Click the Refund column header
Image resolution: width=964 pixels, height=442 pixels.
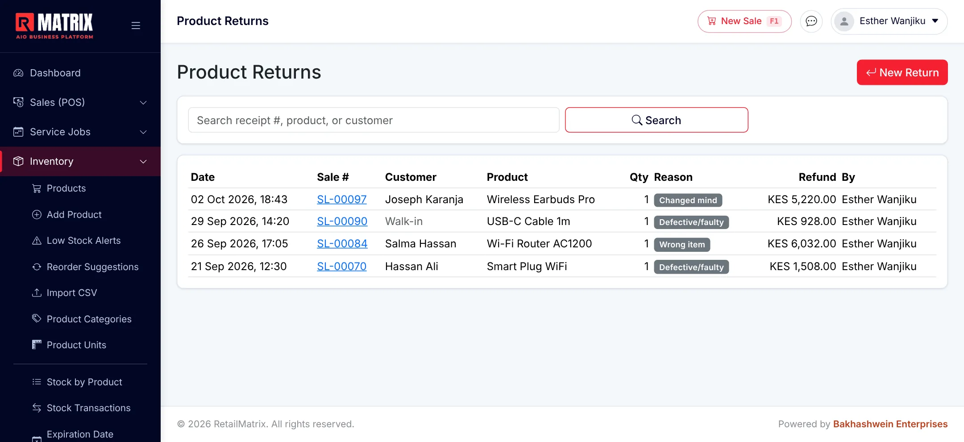tap(817, 177)
